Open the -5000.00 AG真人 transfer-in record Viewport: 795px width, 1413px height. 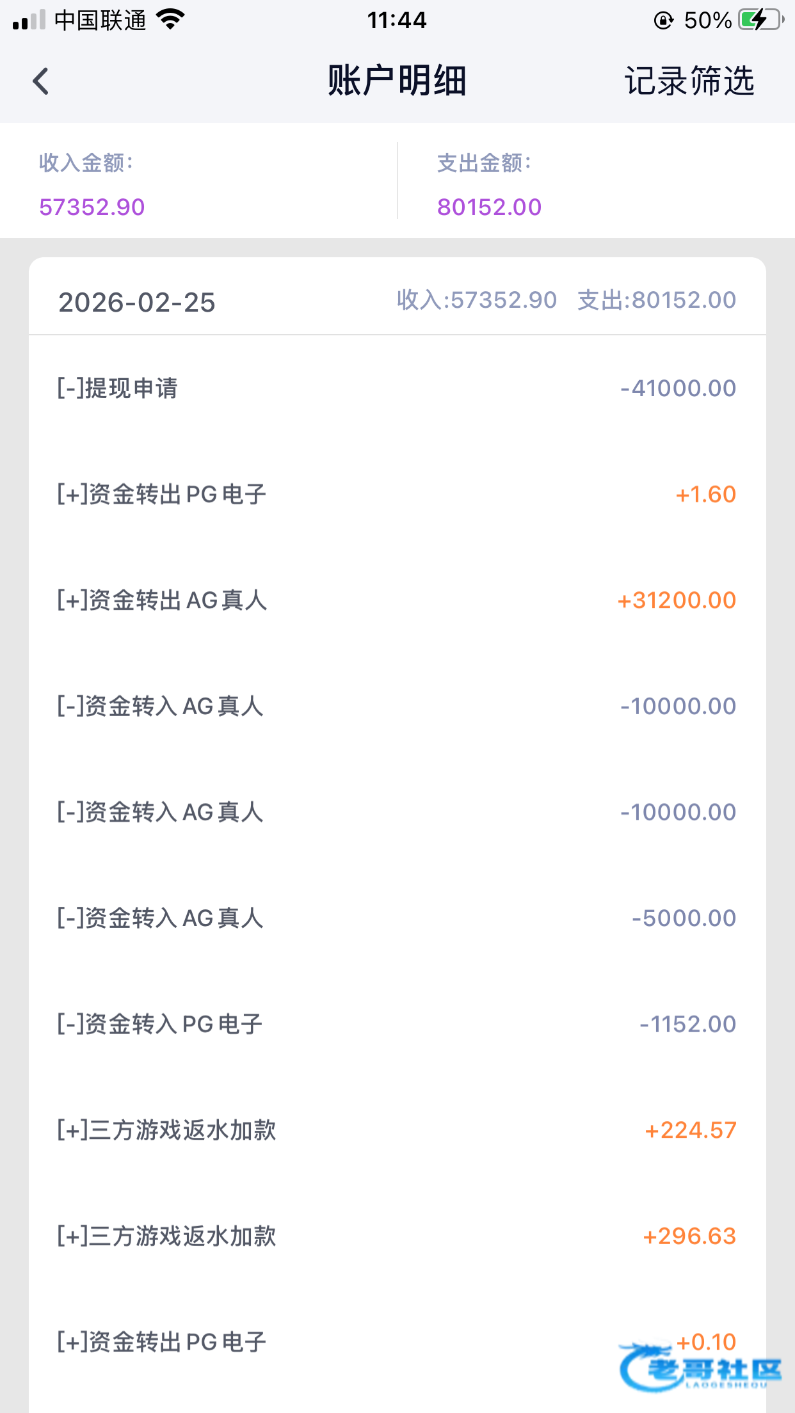coord(397,918)
